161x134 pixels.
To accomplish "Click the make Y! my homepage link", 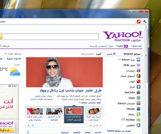I will pos(101,46).
